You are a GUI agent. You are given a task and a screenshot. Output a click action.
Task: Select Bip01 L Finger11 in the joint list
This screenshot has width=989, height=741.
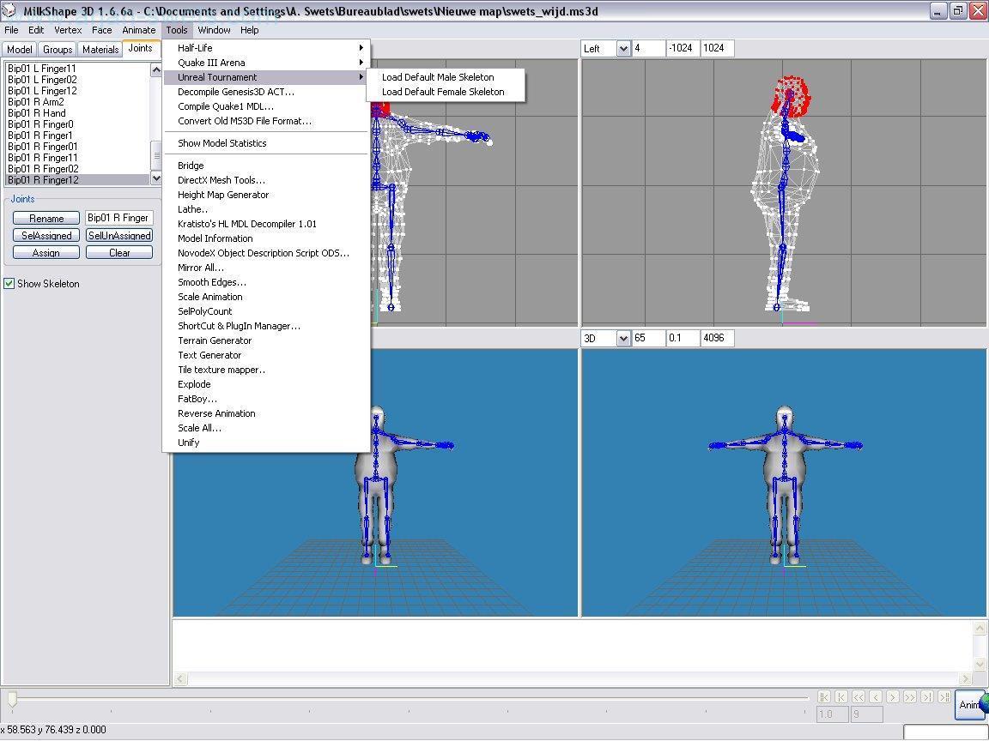coord(77,68)
